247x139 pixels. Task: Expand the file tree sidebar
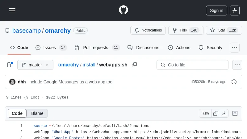click(10, 65)
